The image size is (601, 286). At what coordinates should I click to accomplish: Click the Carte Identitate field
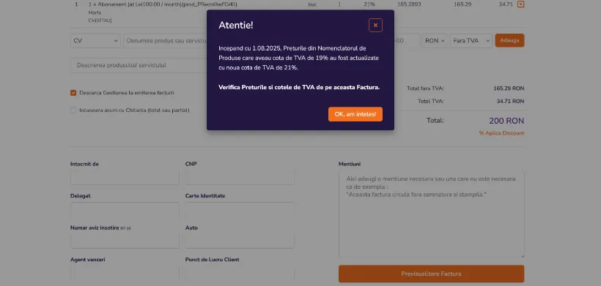[x=240, y=209]
